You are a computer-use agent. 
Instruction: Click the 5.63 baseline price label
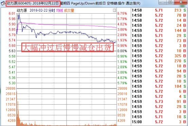(12, 51)
